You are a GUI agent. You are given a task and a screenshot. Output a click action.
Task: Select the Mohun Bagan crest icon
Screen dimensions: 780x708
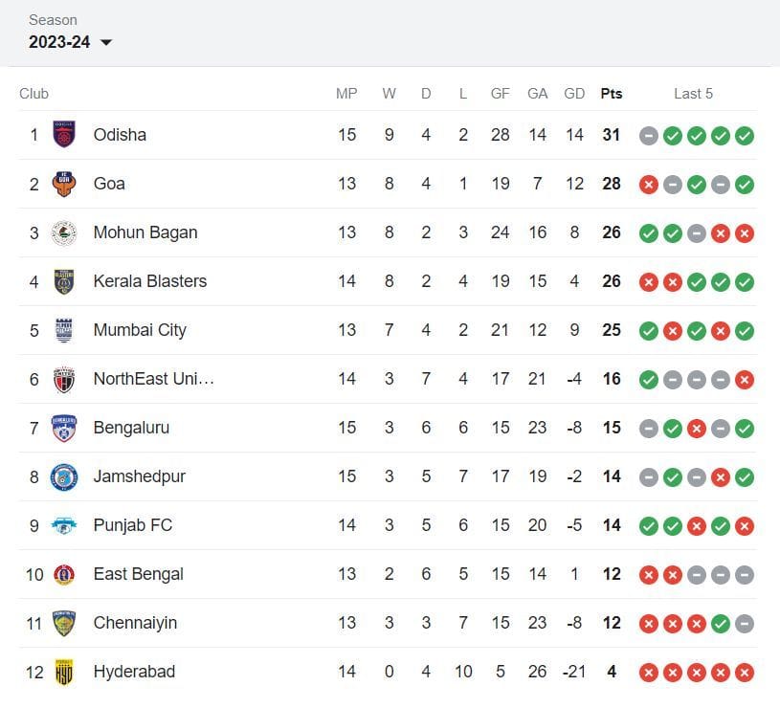[63, 232]
